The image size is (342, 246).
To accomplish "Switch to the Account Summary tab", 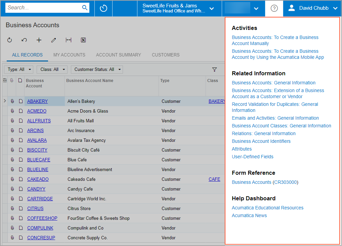I will pos(119,55).
